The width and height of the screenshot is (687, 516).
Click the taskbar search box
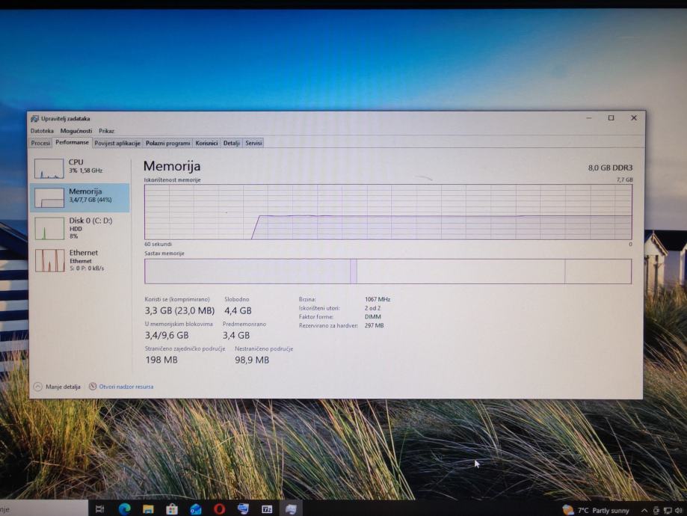(x=44, y=509)
